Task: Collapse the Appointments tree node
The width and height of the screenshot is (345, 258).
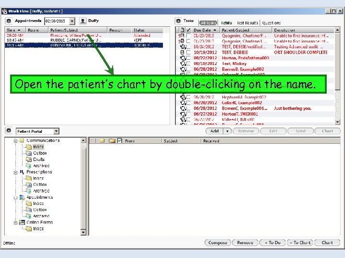Action: (15, 198)
